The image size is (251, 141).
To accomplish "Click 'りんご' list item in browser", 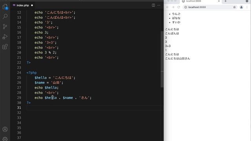I will [x=176, y=14].
